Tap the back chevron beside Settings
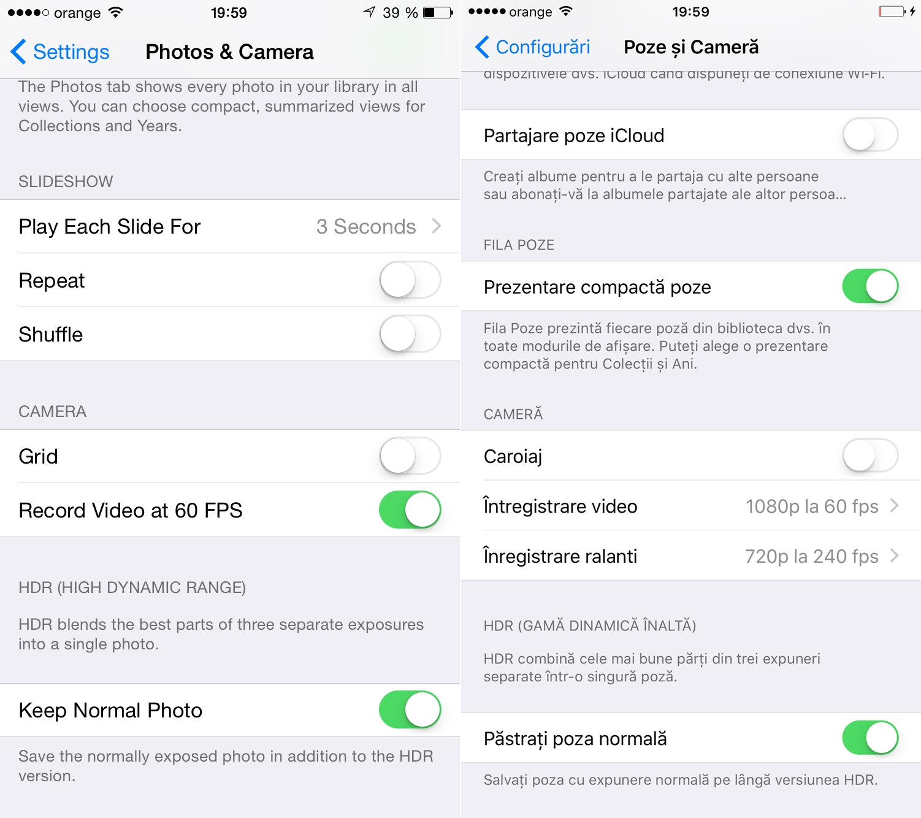 coord(18,52)
